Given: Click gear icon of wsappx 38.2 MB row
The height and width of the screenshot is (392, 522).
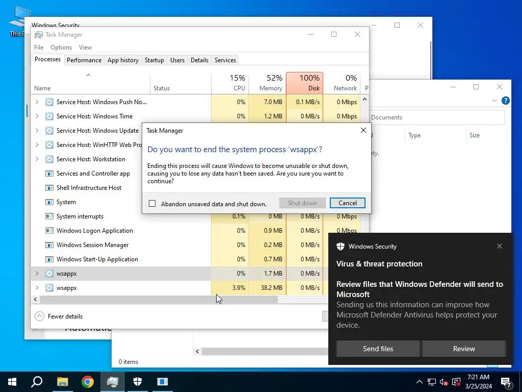Looking at the screenshot, I should (49, 288).
